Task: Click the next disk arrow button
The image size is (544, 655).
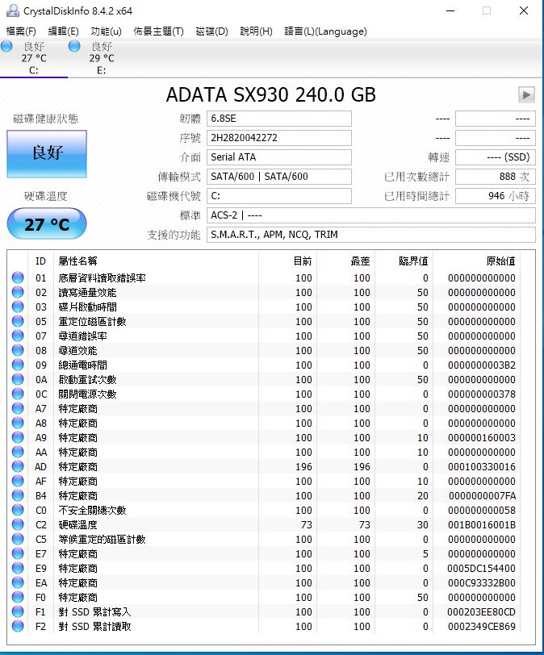Action: (526, 95)
